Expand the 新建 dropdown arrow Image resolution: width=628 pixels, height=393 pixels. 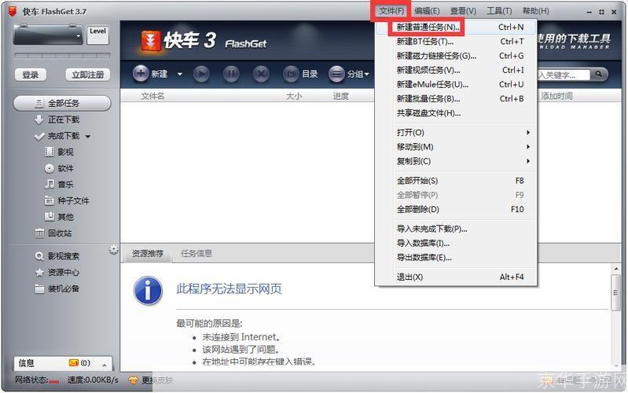tap(179, 75)
